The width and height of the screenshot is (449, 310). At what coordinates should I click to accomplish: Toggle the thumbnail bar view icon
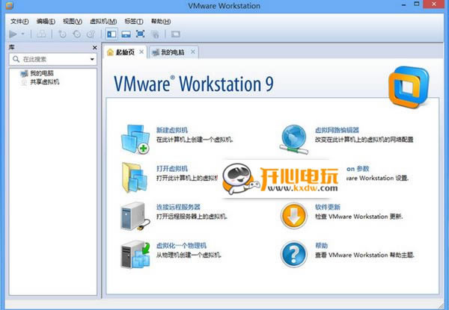(x=126, y=34)
